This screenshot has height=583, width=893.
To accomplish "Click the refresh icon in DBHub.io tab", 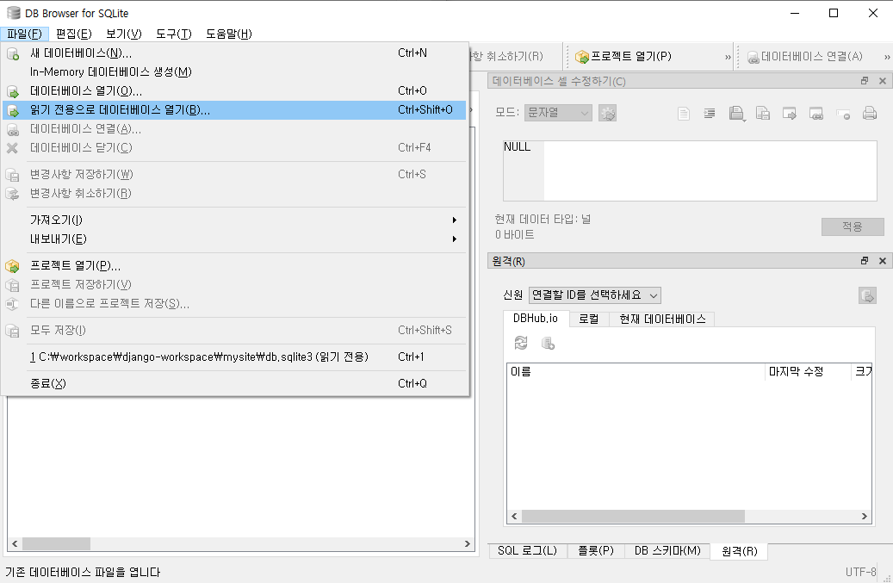I will coord(521,343).
